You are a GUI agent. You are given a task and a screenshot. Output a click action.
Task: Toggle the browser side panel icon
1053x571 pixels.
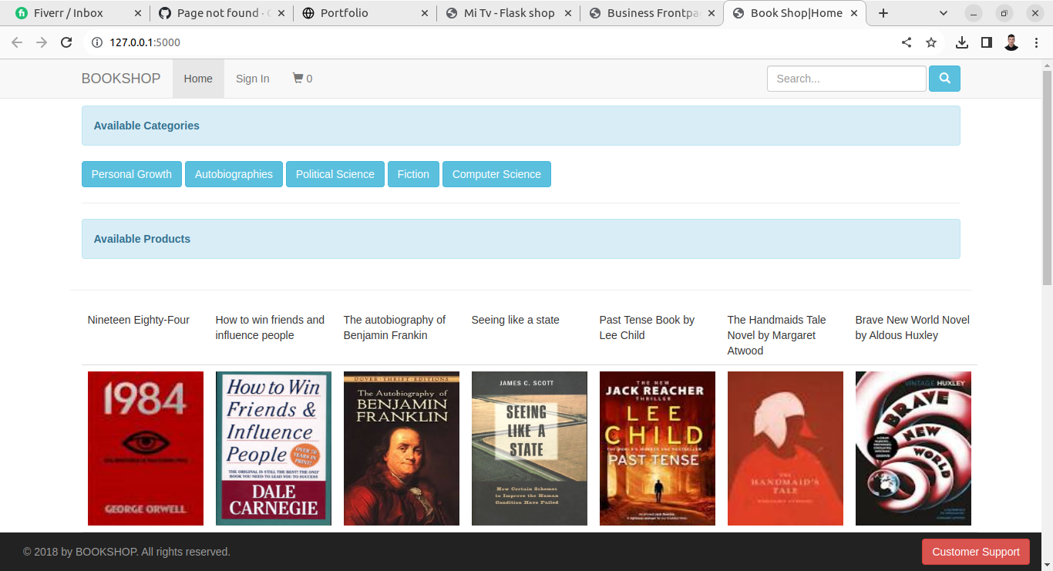coord(986,42)
